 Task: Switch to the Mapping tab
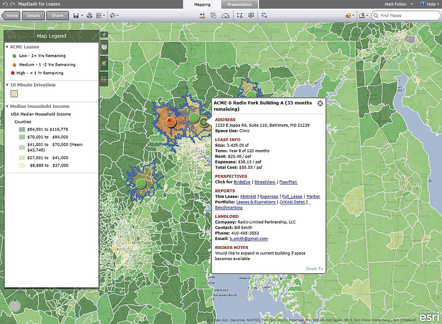(202, 4)
